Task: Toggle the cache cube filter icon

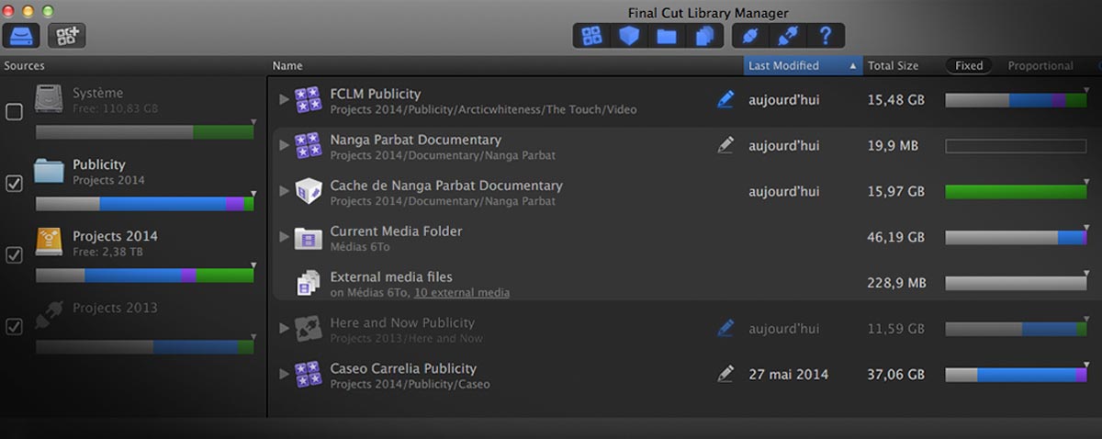Action: coord(629,36)
